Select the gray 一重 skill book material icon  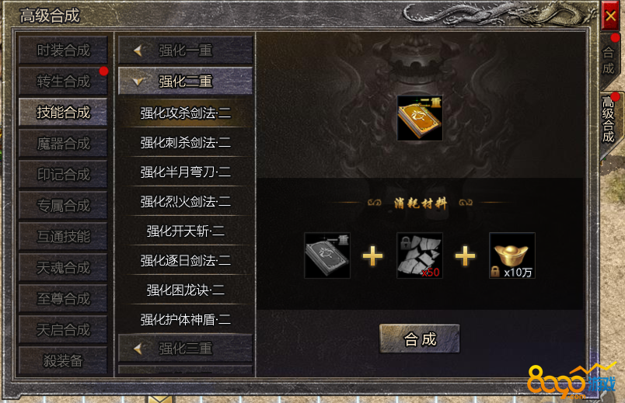pyautogui.click(x=327, y=255)
